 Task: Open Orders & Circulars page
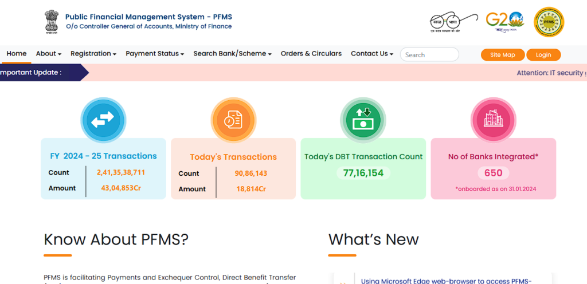pos(311,54)
